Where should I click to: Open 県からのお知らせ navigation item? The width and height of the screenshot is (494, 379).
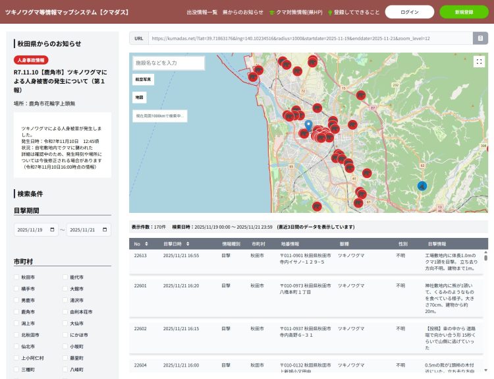[x=242, y=13]
